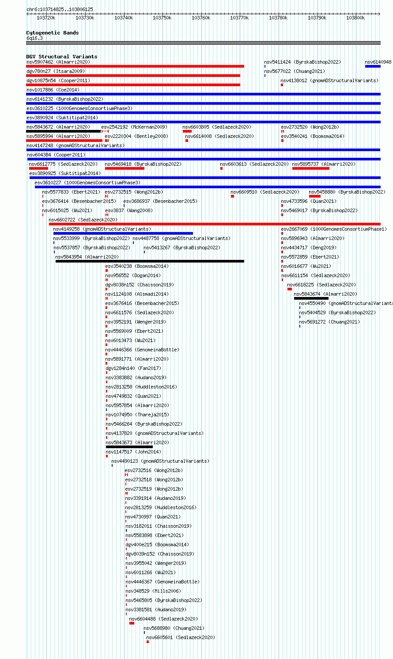Select dgv8038n152 (Chaisson2019) label
The width and height of the screenshot is (393, 659).
(x=140, y=285)
